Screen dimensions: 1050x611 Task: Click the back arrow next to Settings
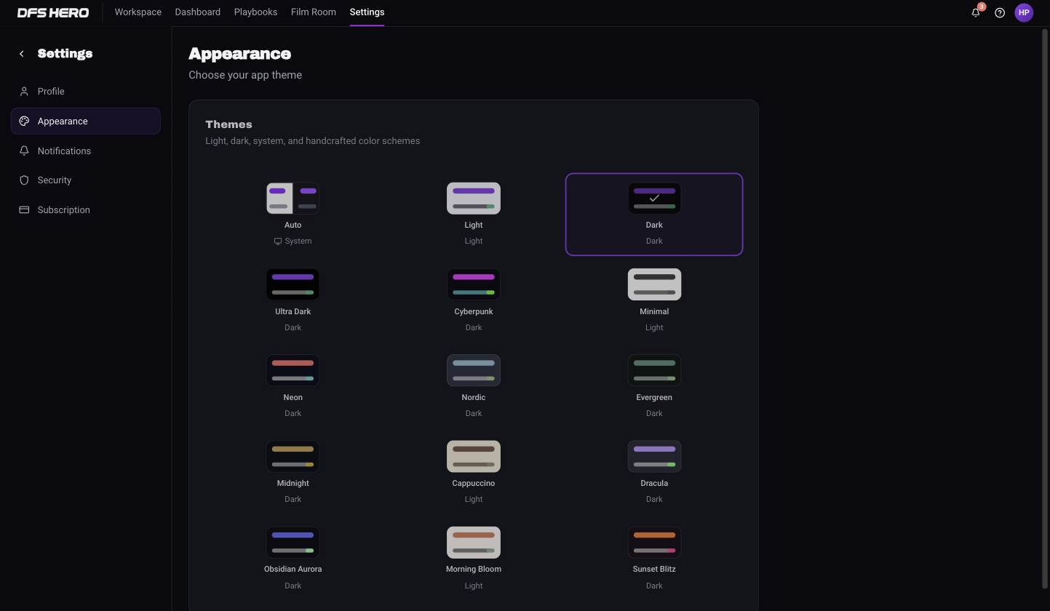[x=22, y=54]
